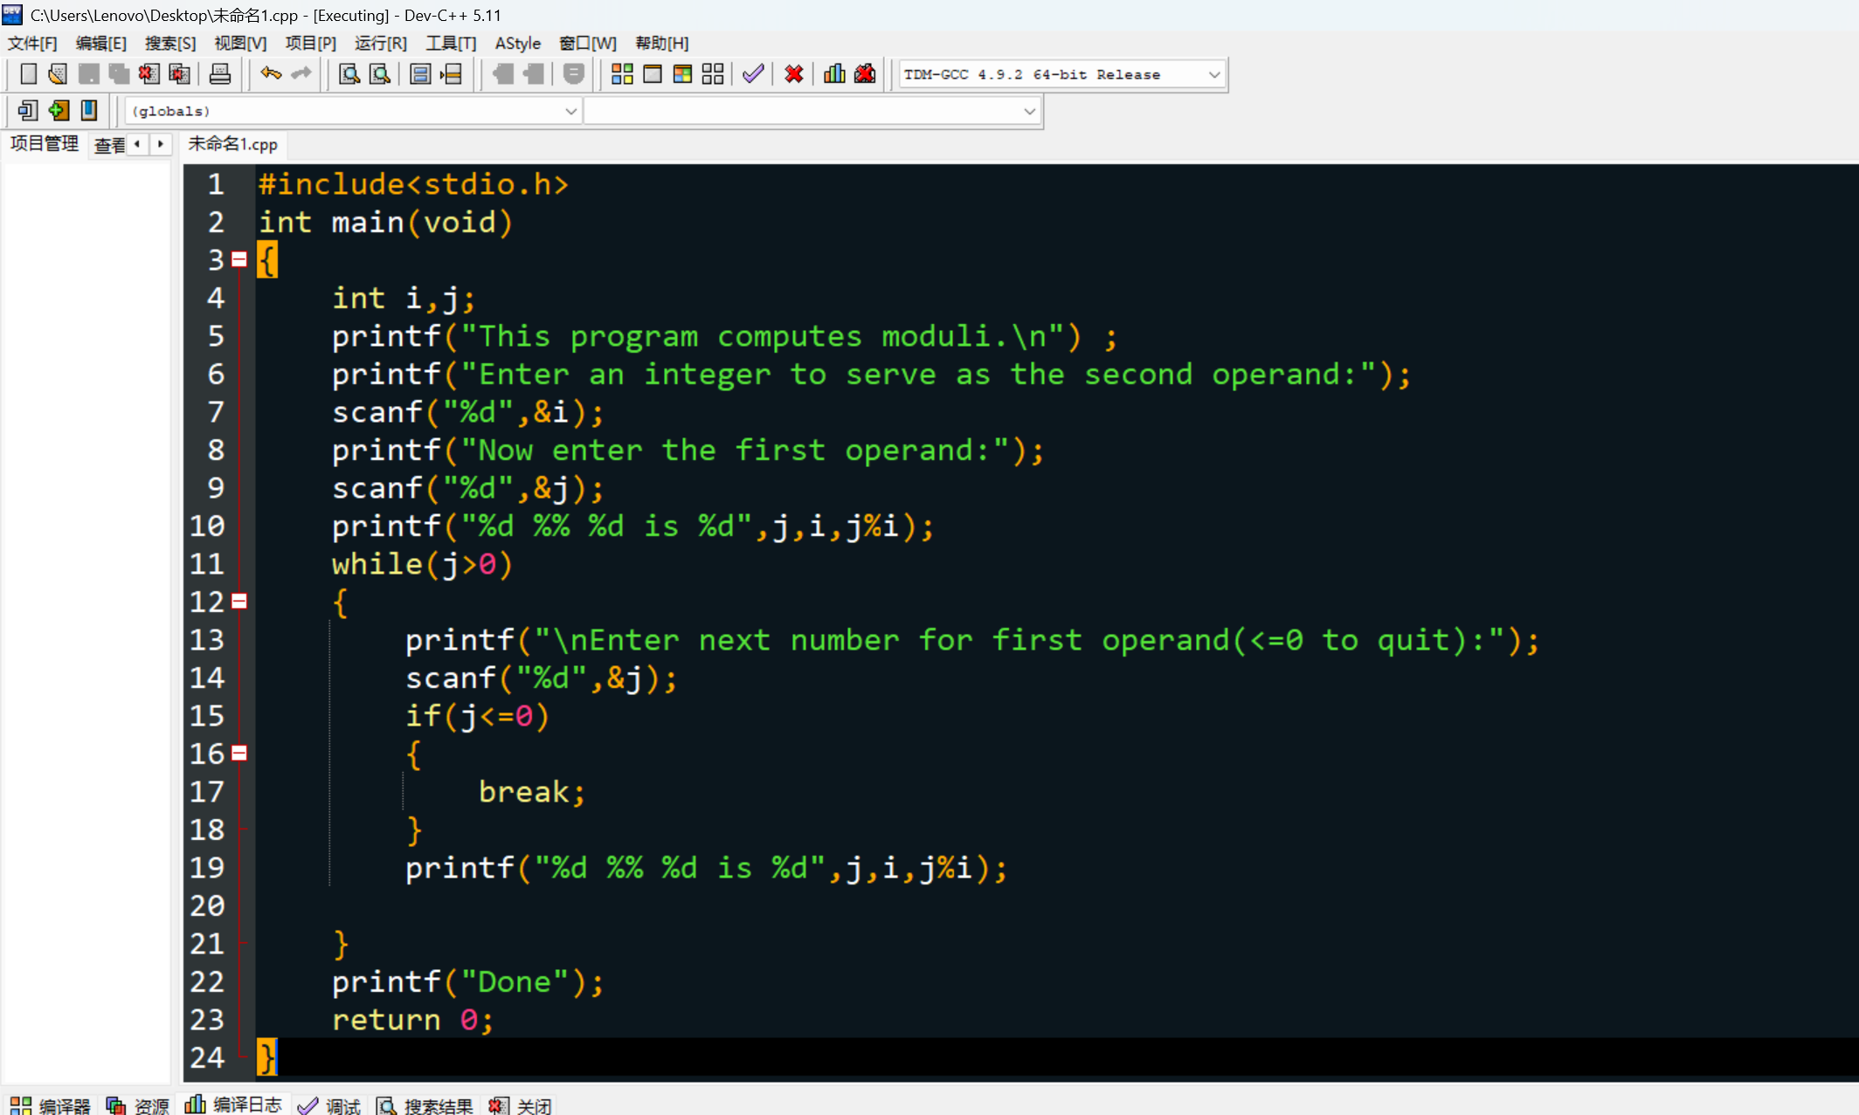
Task: Click the purple Syntax Check checkmark icon
Action: [753, 74]
